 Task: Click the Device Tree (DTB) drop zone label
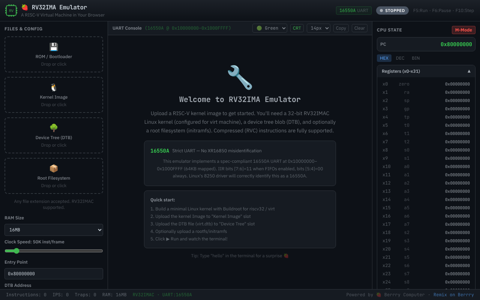54,138
